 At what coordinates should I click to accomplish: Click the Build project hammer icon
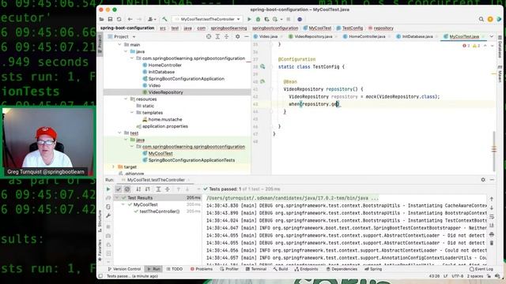click(164, 19)
